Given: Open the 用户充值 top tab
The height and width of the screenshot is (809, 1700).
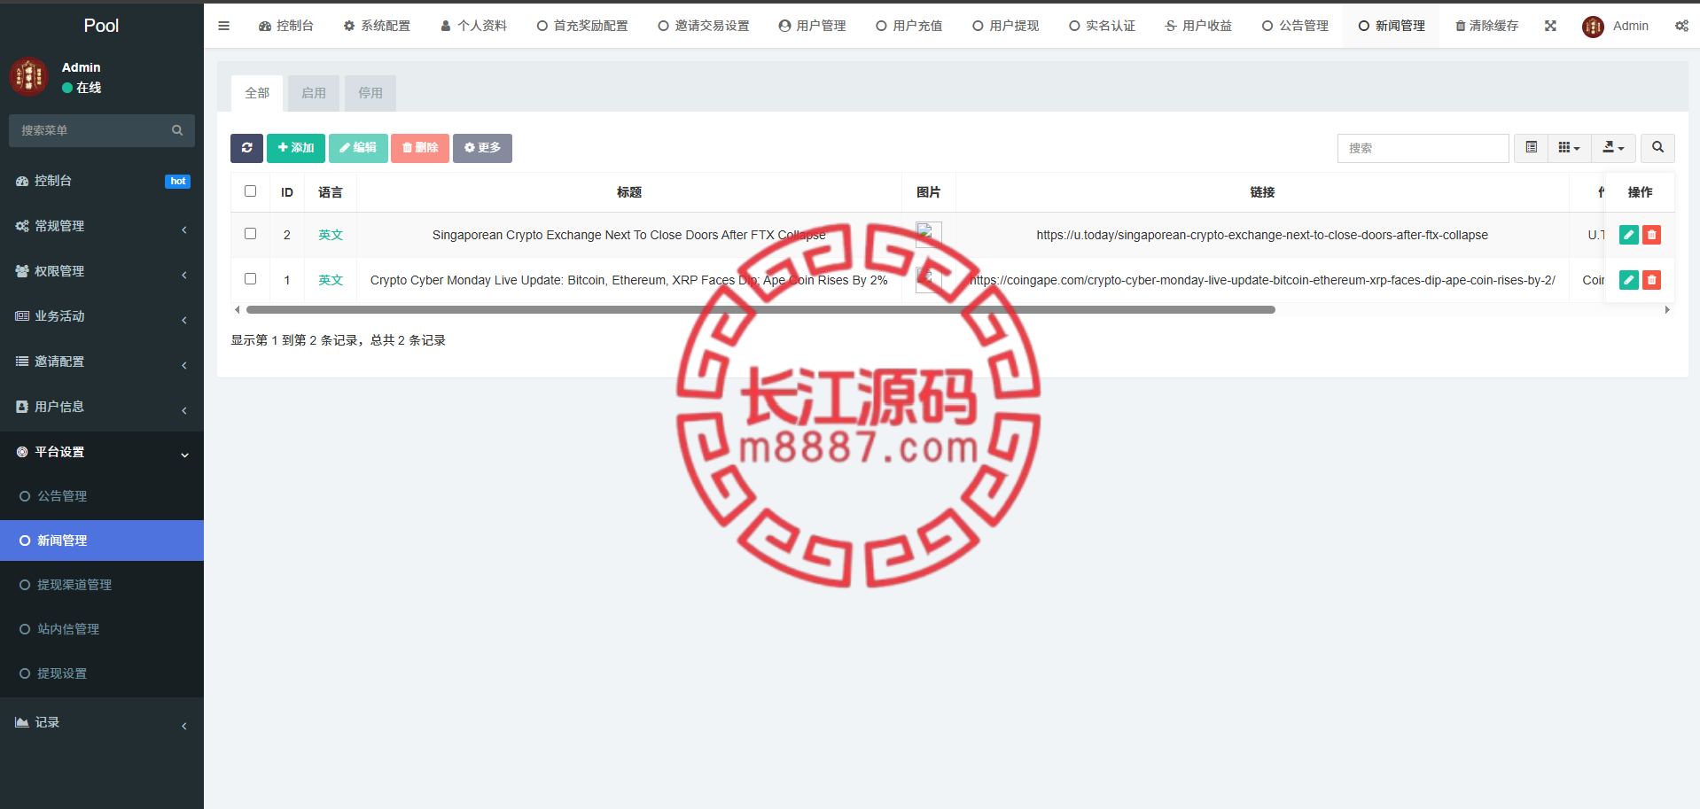Looking at the screenshot, I should 908,26.
